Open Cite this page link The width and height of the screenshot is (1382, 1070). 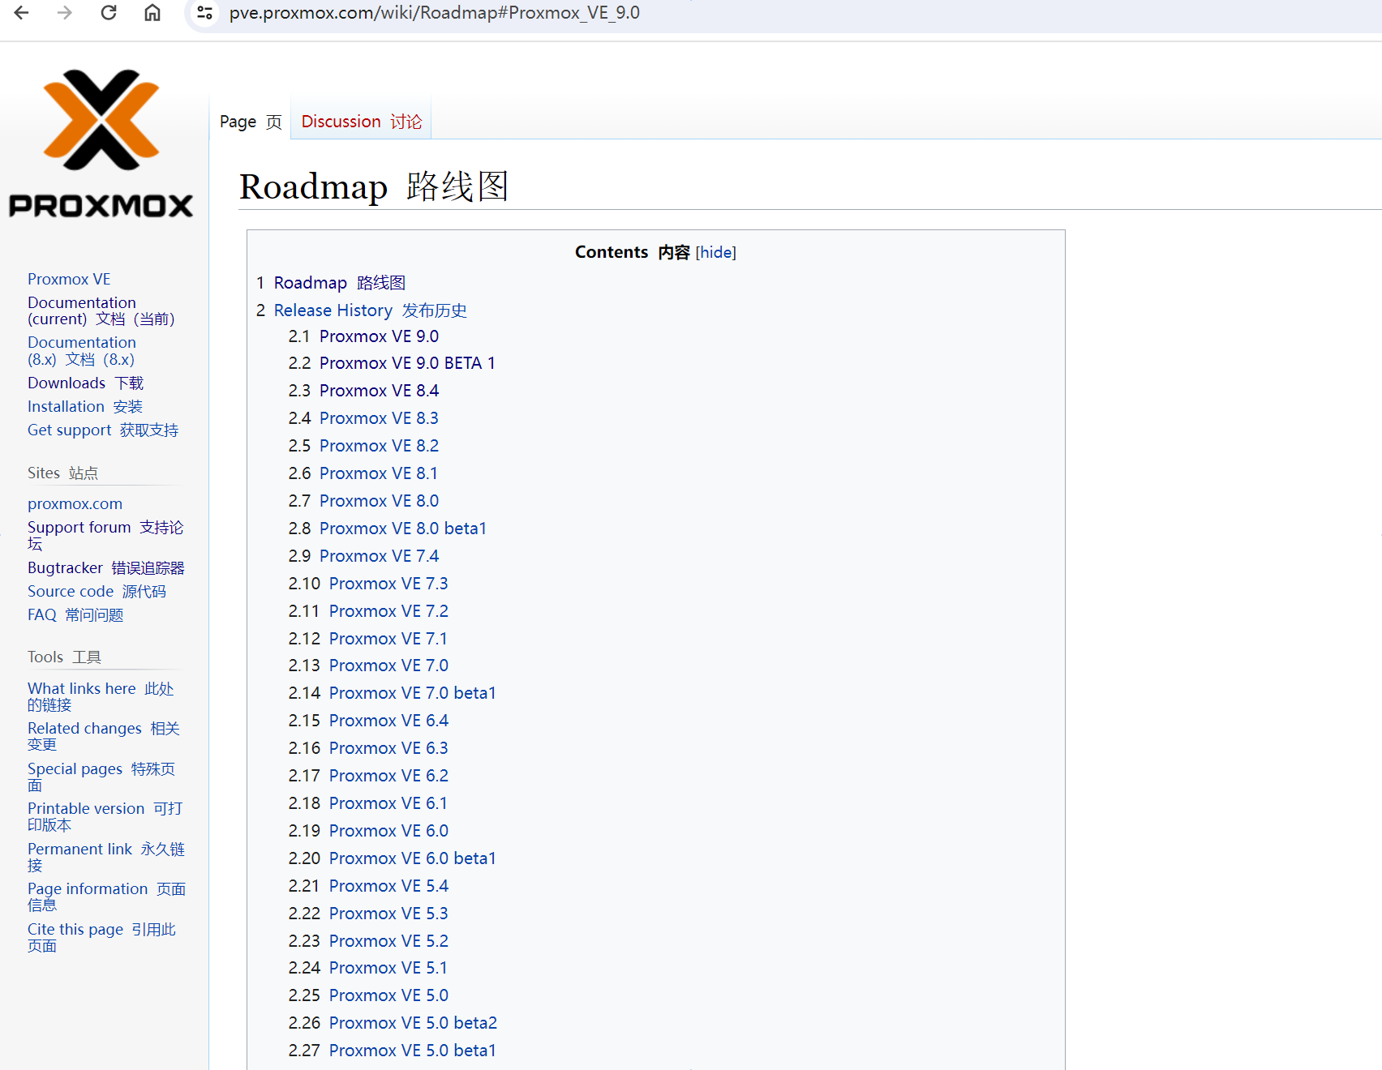coord(101,937)
